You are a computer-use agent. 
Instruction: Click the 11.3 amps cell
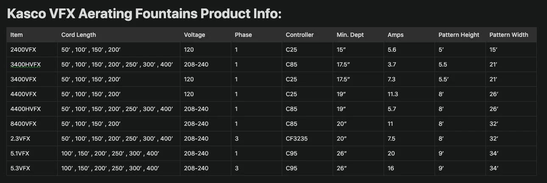(393, 94)
